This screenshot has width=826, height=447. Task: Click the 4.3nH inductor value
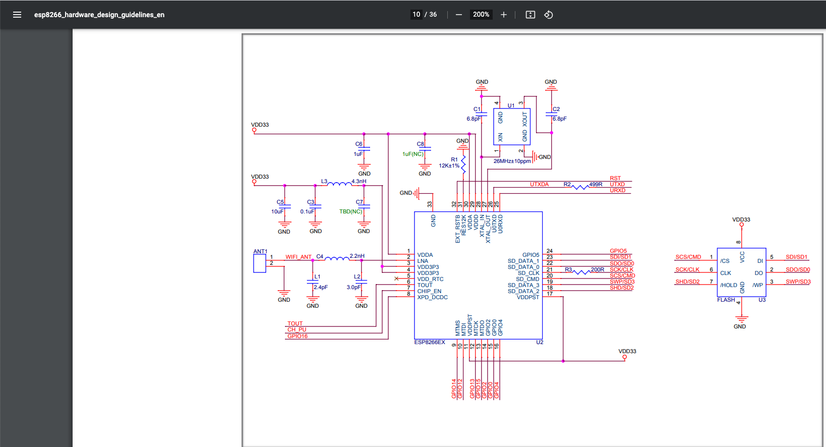click(x=359, y=181)
